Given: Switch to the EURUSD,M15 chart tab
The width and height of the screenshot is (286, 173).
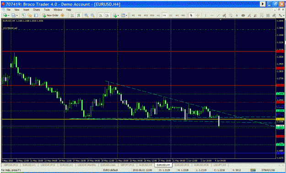Looking at the screenshot, I should [182, 165].
